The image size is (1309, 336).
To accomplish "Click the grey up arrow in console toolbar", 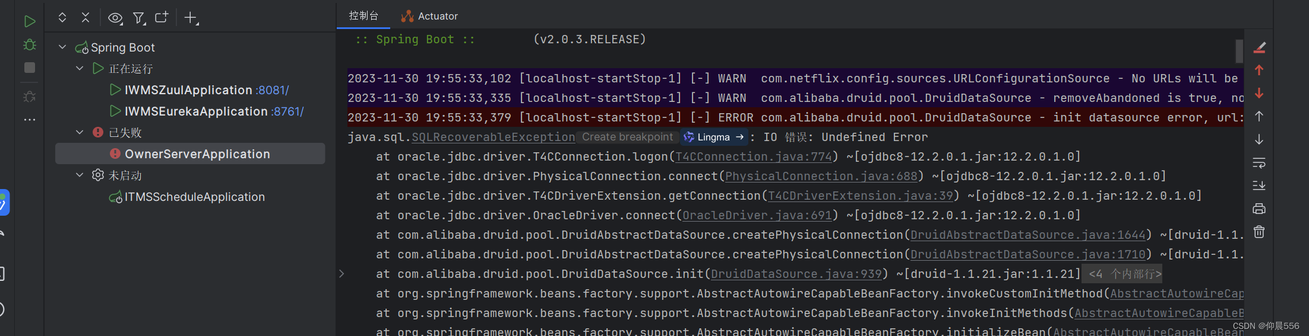I will tap(1259, 116).
